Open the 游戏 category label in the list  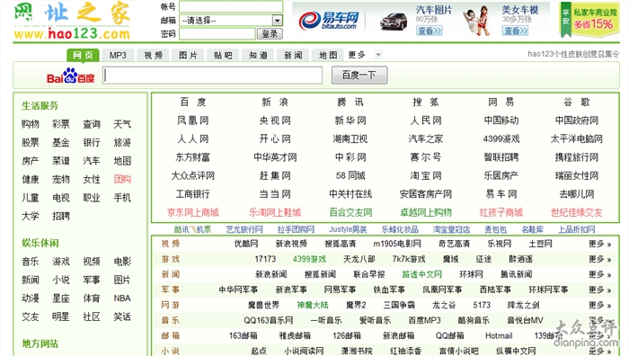coord(171,259)
